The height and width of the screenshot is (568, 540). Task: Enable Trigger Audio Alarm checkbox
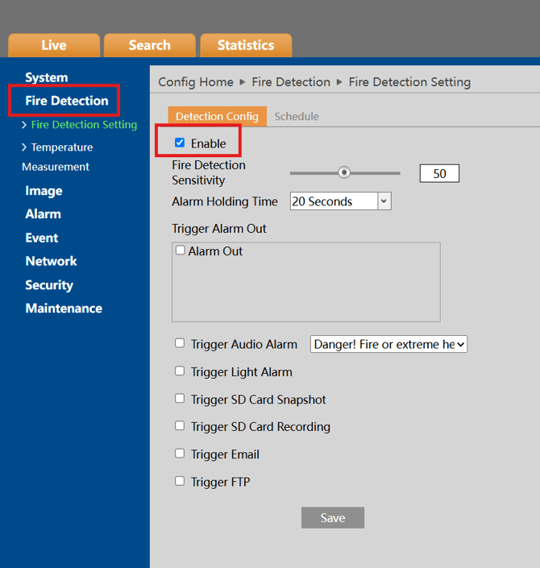pos(180,343)
